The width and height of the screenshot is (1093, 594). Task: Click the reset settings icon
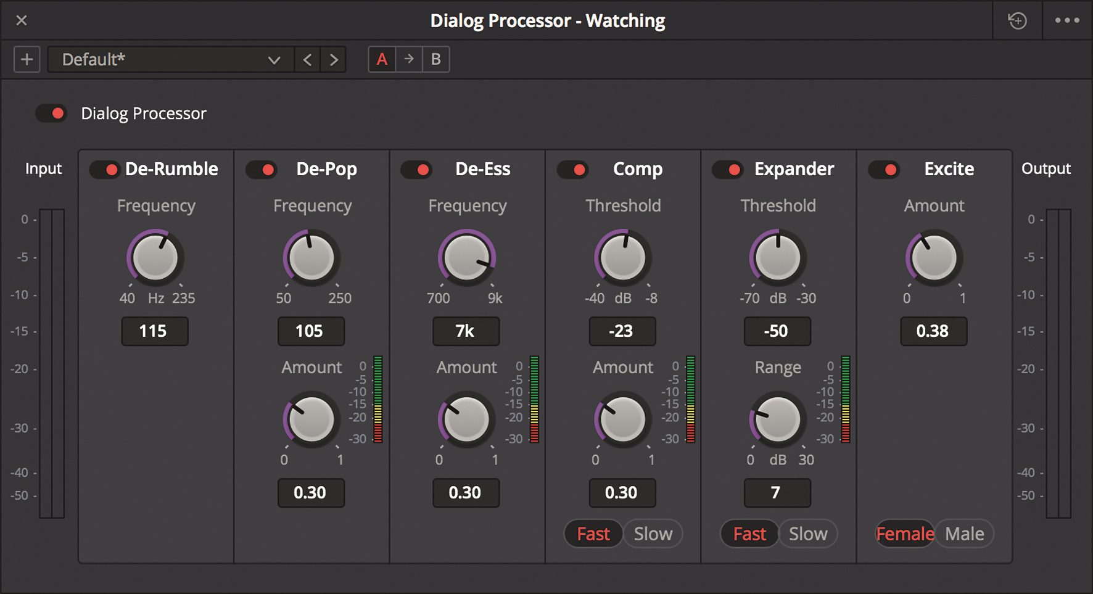[x=1017, y=20]
